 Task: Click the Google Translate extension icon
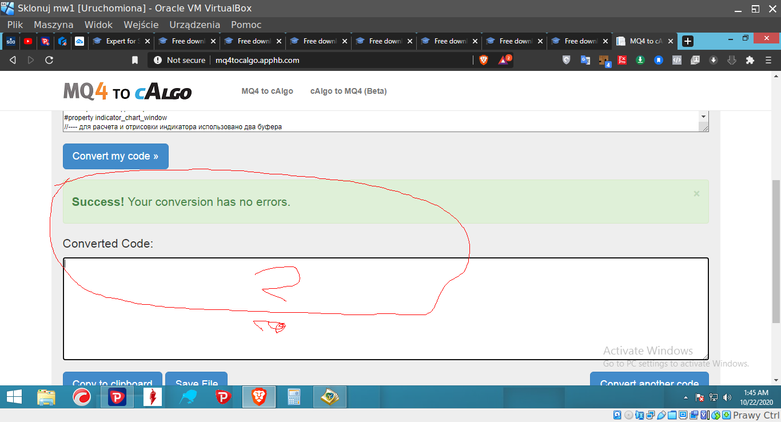[x=585, y=60]
